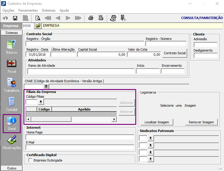Open the Empresa folder lookup icon
The width and height of the screenshot is (224, 171).
(38, 26)
